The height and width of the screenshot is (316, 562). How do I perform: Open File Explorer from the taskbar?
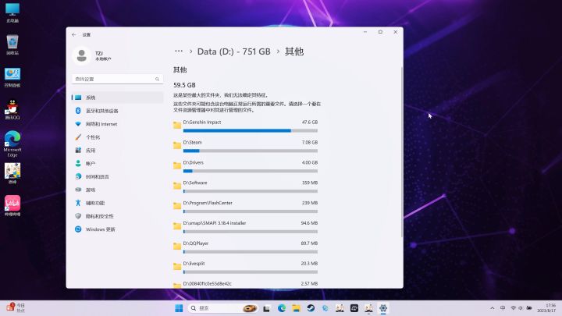296,308
